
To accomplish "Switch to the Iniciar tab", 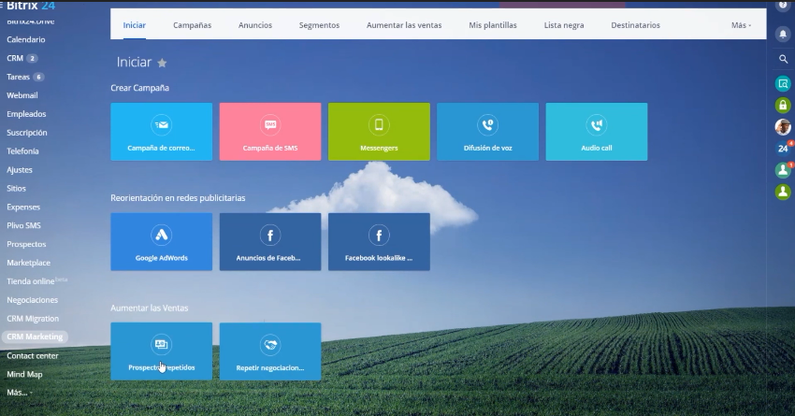I will (134, 25).
